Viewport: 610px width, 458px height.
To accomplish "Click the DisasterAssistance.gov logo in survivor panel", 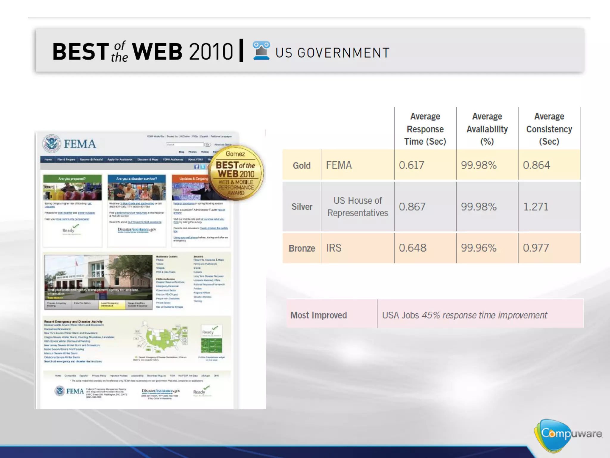I will tap(137, 230).
